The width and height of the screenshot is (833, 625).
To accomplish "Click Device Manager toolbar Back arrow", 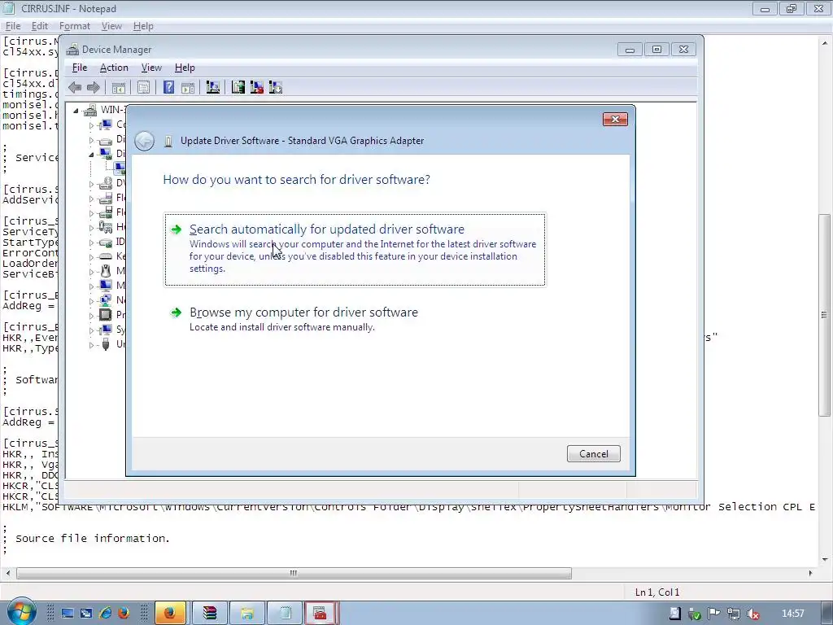I will (75, 88).
